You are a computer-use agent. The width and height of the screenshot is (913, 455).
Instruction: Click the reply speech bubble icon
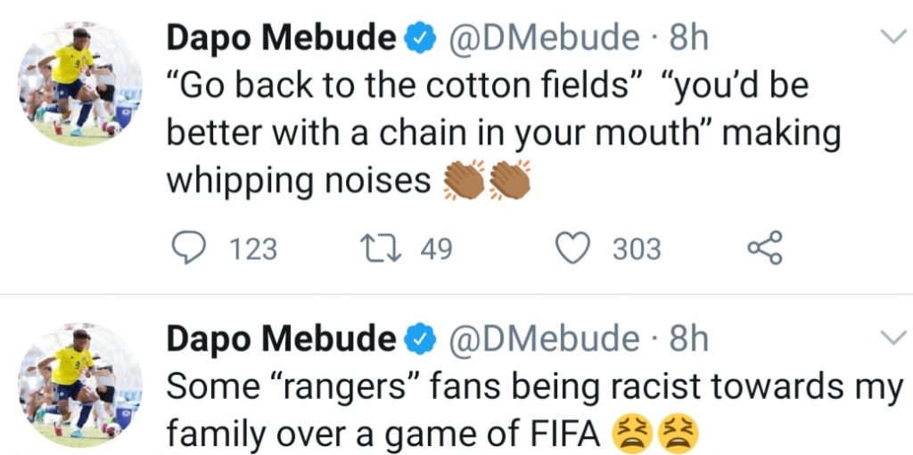(187, 248)
